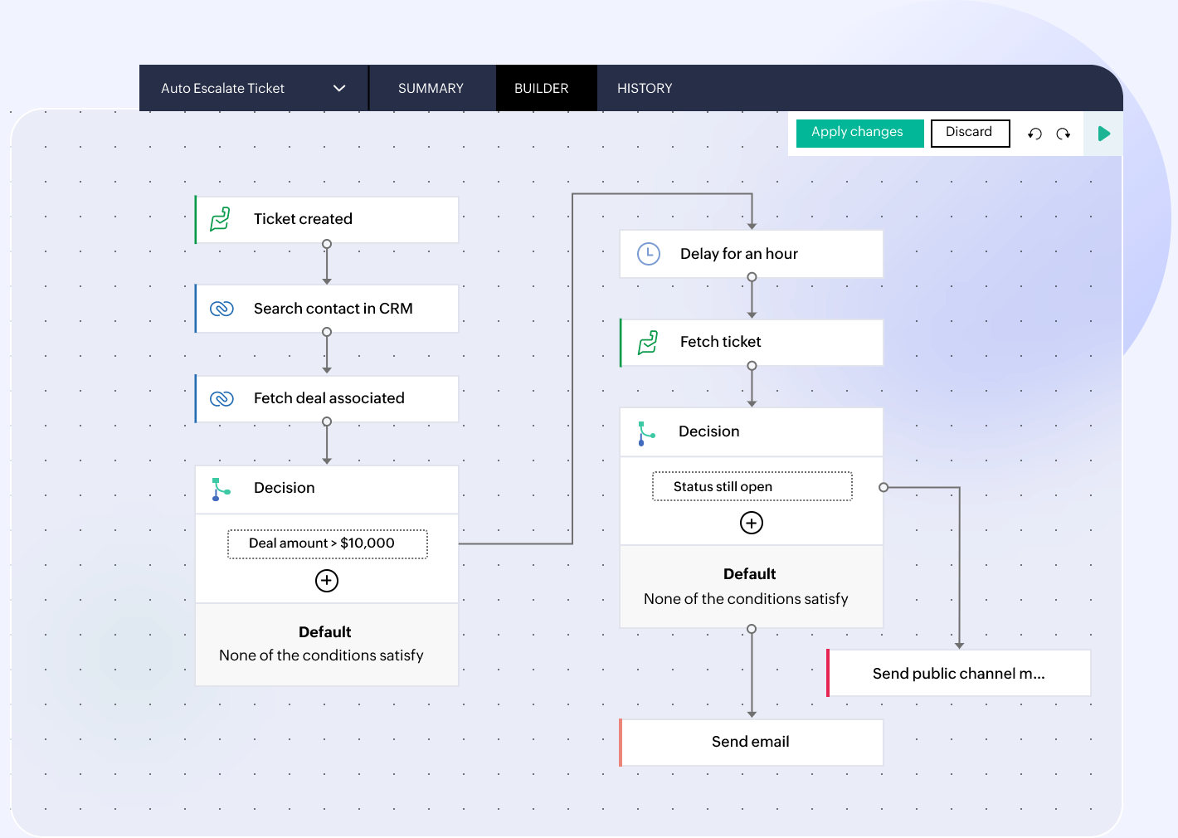Add a condition below Status still open
The width and height of the screenshot is (1178, 838).
(x=752, y=523)
